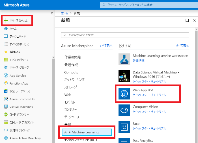The image size is (198, 143).
Task: Open the 最近作成 marketplace category
Action: tap(71, 65)
